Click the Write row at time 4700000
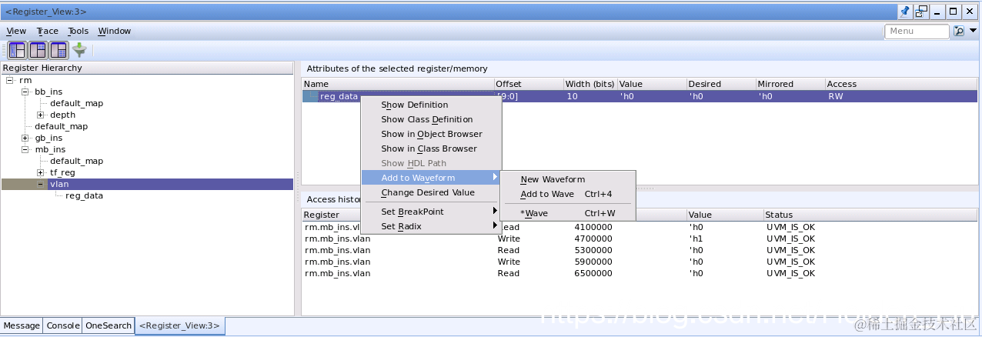 640,239
